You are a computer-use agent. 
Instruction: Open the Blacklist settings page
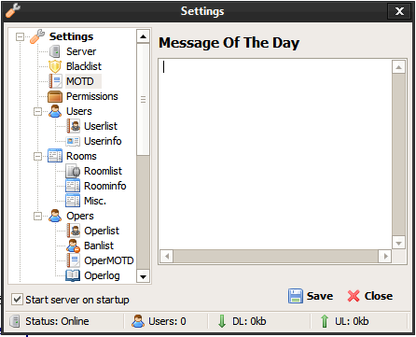[x=84, y=66]
